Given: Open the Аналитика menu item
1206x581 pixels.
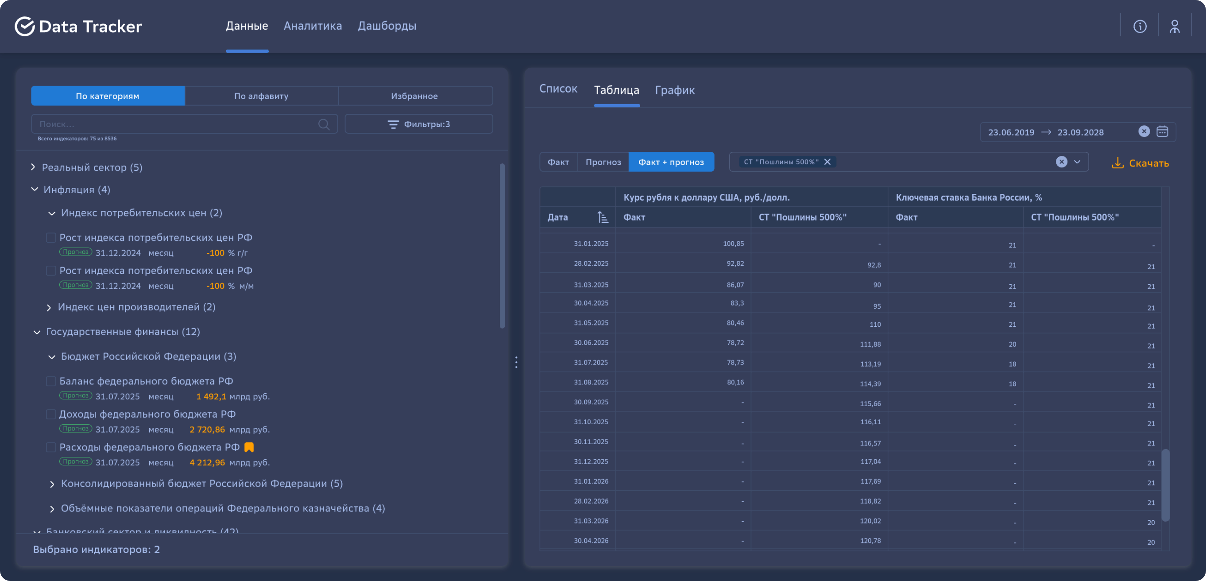Looking at the screenshot, I should tap(312, 26).
